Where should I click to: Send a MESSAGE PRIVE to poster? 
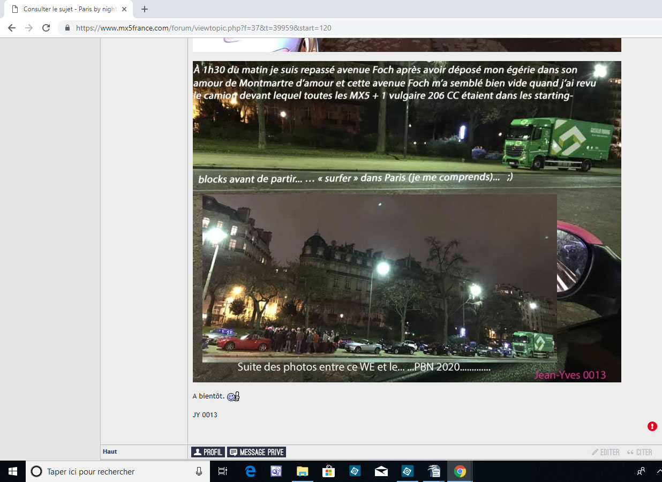click(x=257, y=452)
